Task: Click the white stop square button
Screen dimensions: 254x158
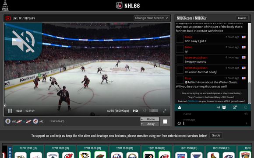Action: click(165, 121)
